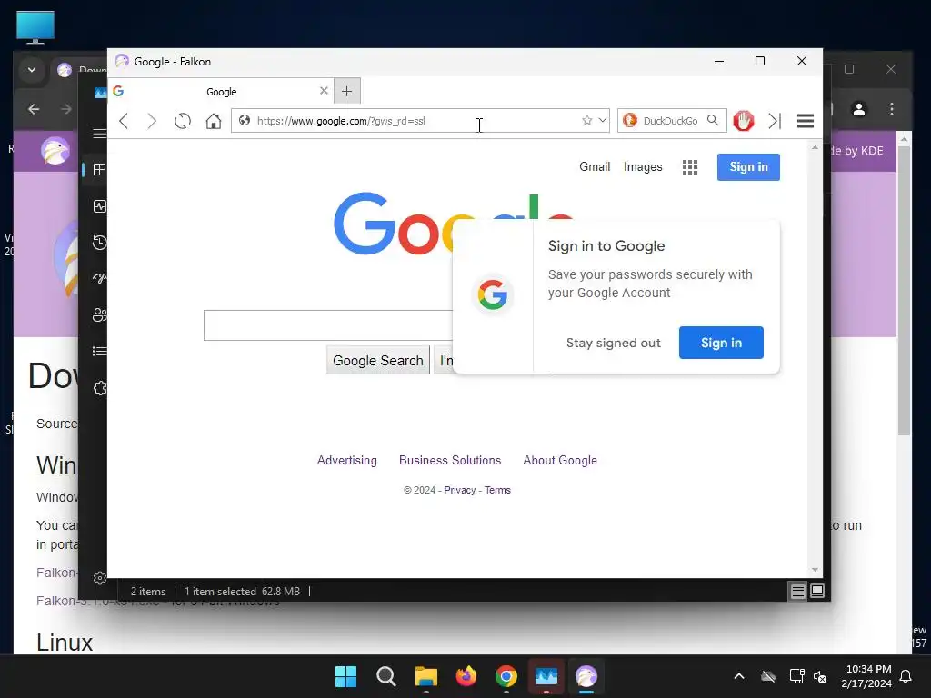This screenshot has width=931, height=698.
Task: Open DuckDuckGo search engine selector
Action: coord(630,121)
